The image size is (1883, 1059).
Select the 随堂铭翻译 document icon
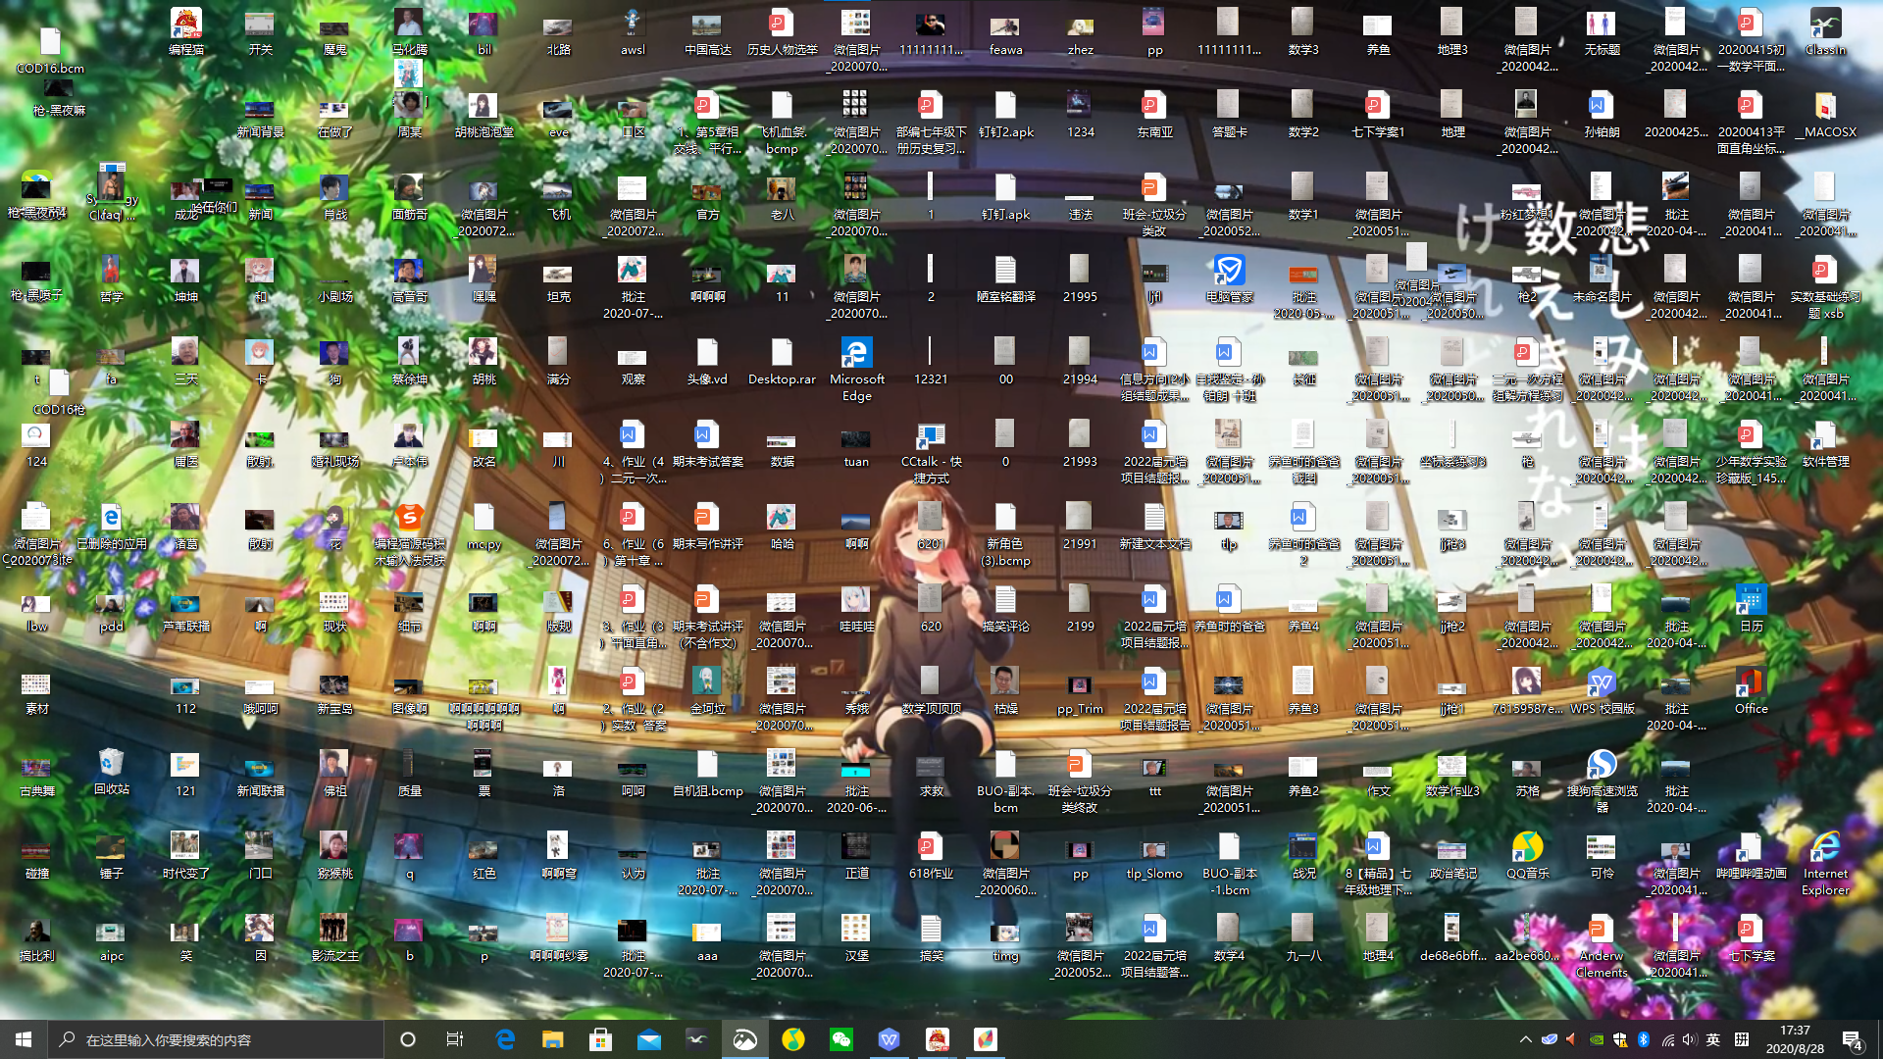coord(1005,278)
